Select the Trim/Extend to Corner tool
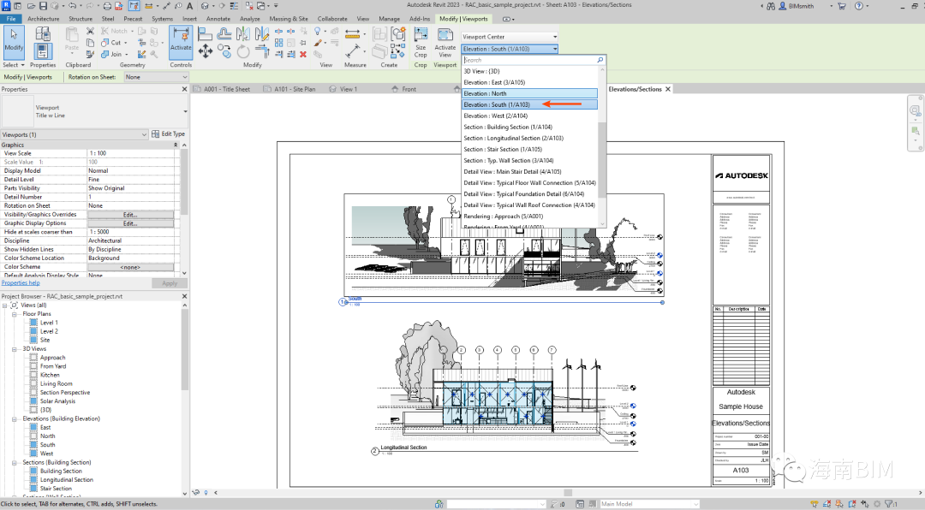This screenshot has height=510, width=925. click(262, 51)
